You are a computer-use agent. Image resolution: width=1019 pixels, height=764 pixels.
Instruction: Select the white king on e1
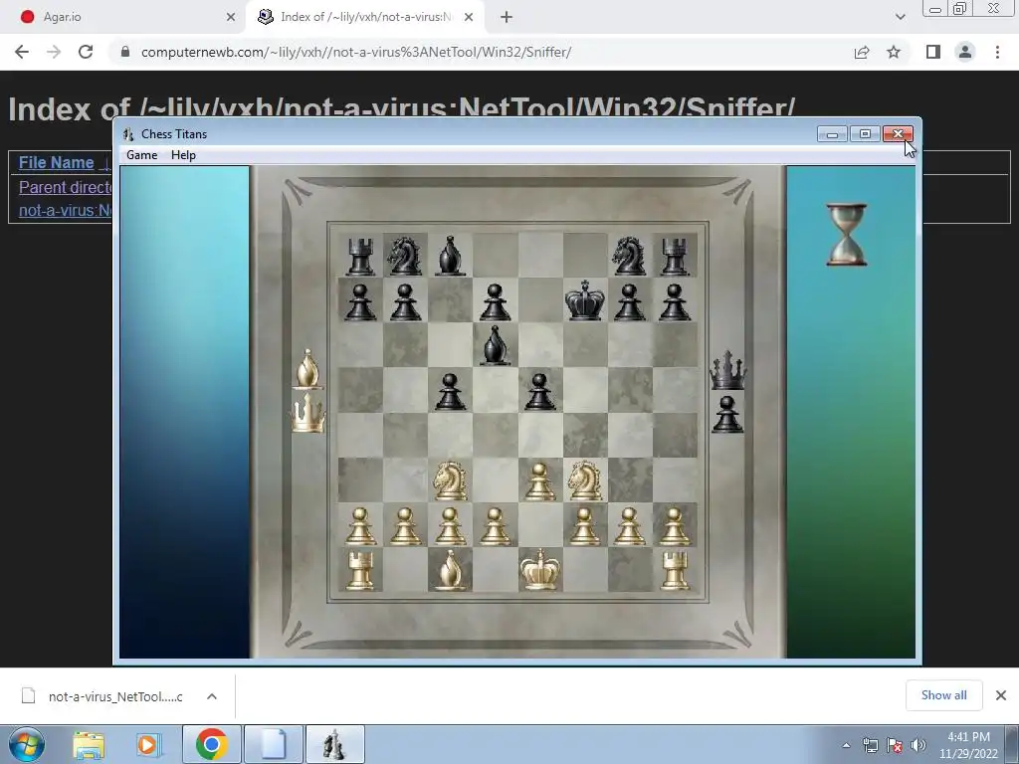pos(539,569)
